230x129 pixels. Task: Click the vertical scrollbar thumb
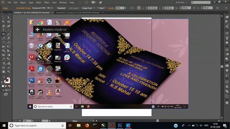point(222,67)
